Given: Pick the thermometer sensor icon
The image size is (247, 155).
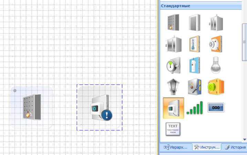Looking at the screenshot, I should point(195,44).
